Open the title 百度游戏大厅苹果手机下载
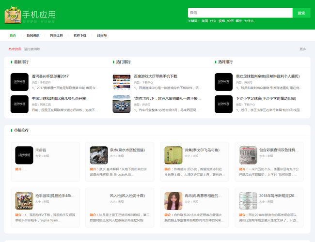Viewport: 315px width, 242px height. coord(156,76)
